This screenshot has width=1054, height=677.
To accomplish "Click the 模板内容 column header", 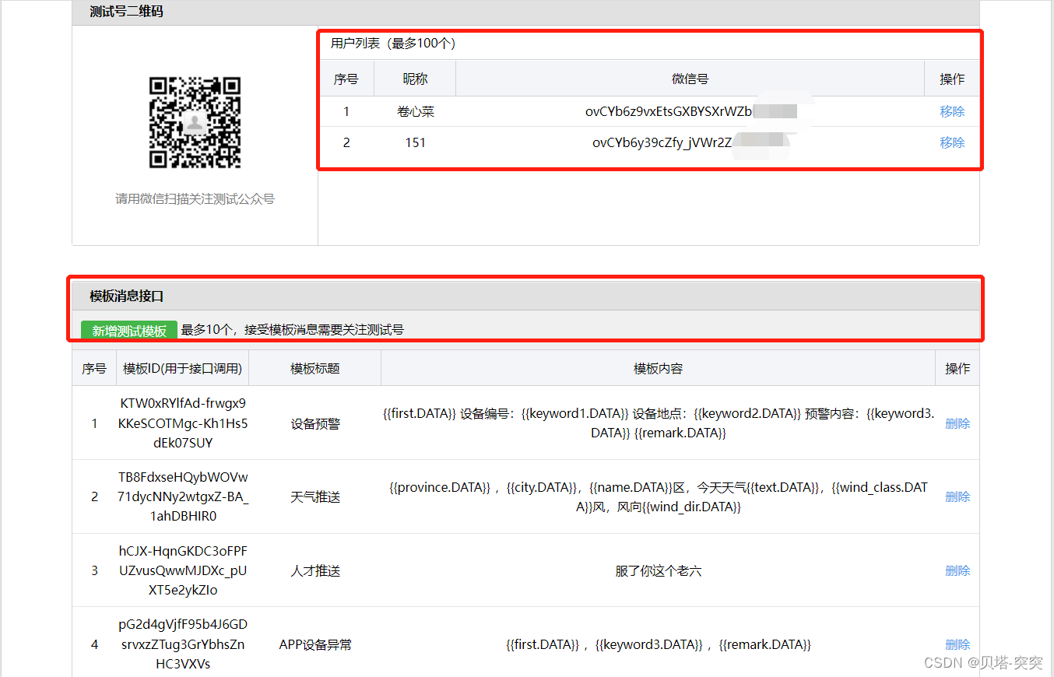I will point(659,368).
